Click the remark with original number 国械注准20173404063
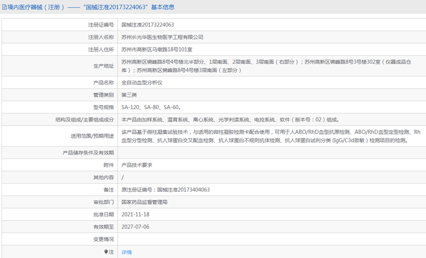 pos(165,190)
